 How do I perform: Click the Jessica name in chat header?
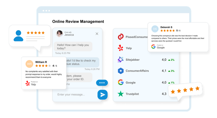coord(69,35)
